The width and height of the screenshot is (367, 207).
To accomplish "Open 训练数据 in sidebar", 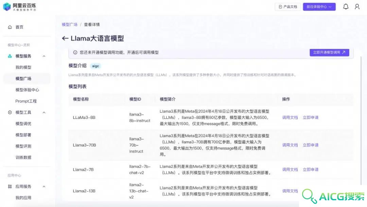I will (23, 157).
